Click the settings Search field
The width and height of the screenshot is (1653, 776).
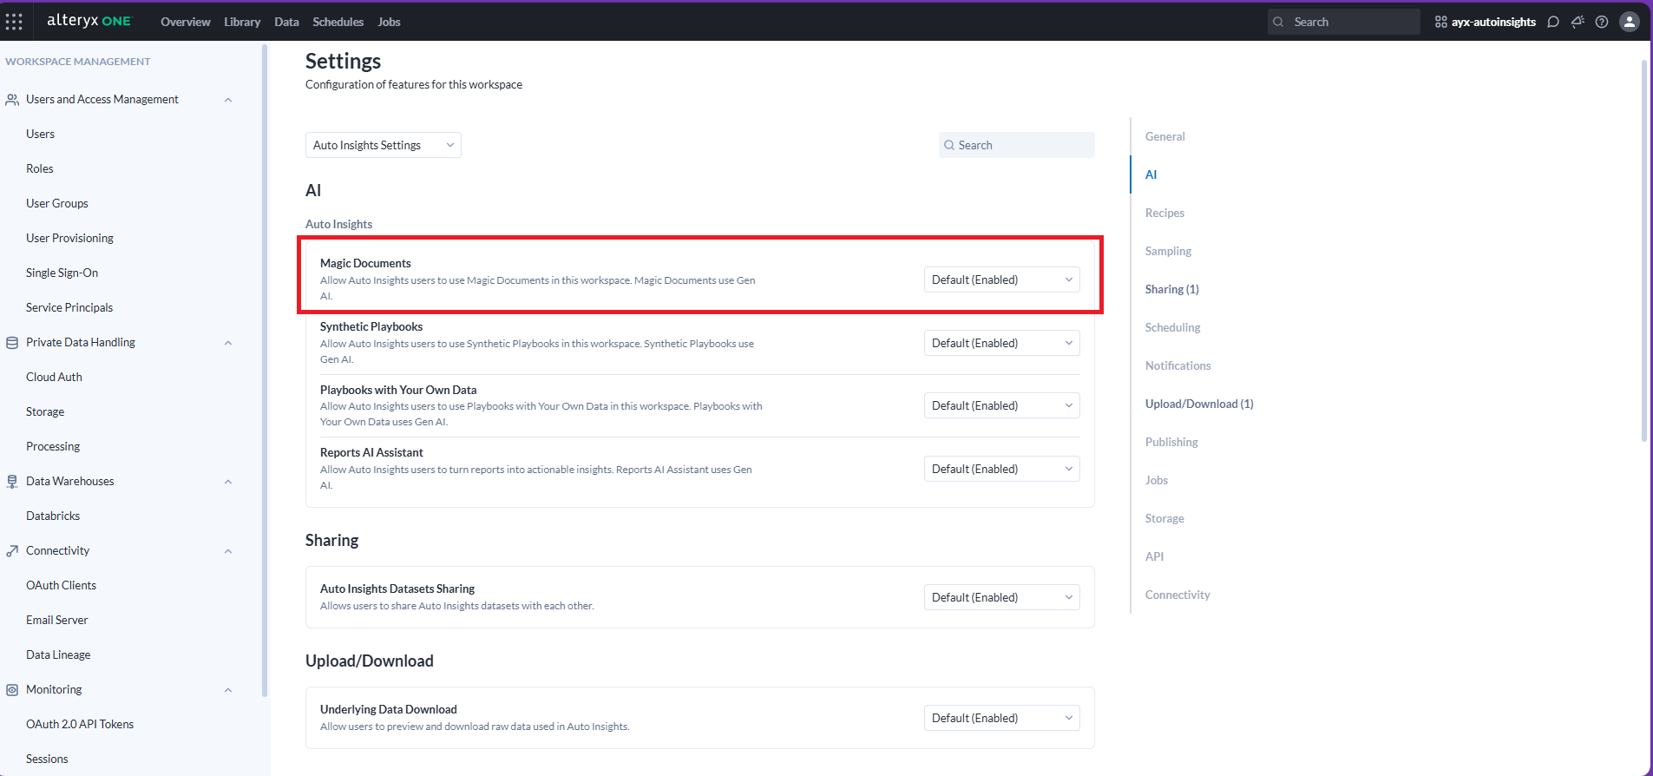[1017, 145]
